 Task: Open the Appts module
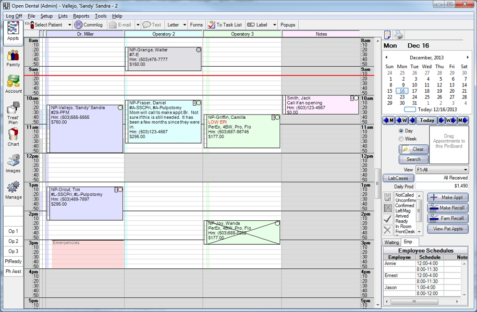pos(13,33)
